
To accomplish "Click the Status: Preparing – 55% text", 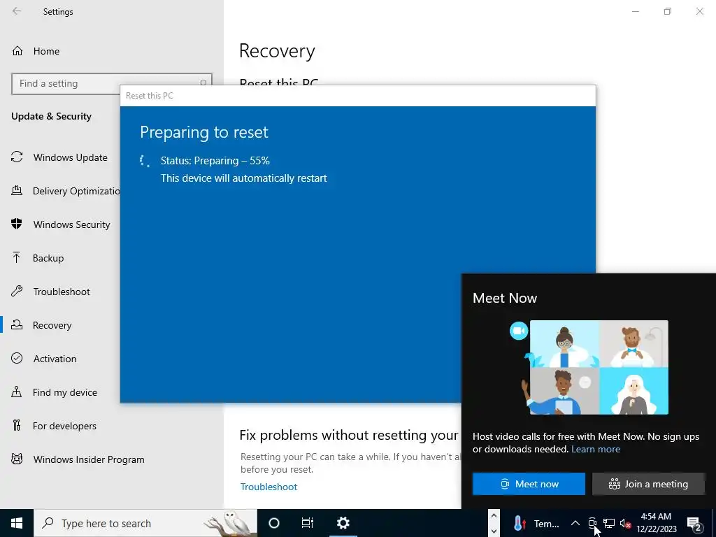I will 215,161.
